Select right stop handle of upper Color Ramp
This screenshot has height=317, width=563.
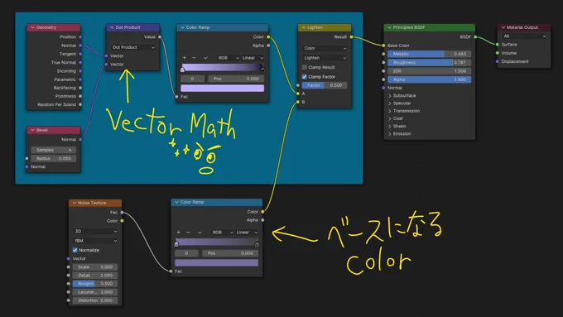[262, 70]
